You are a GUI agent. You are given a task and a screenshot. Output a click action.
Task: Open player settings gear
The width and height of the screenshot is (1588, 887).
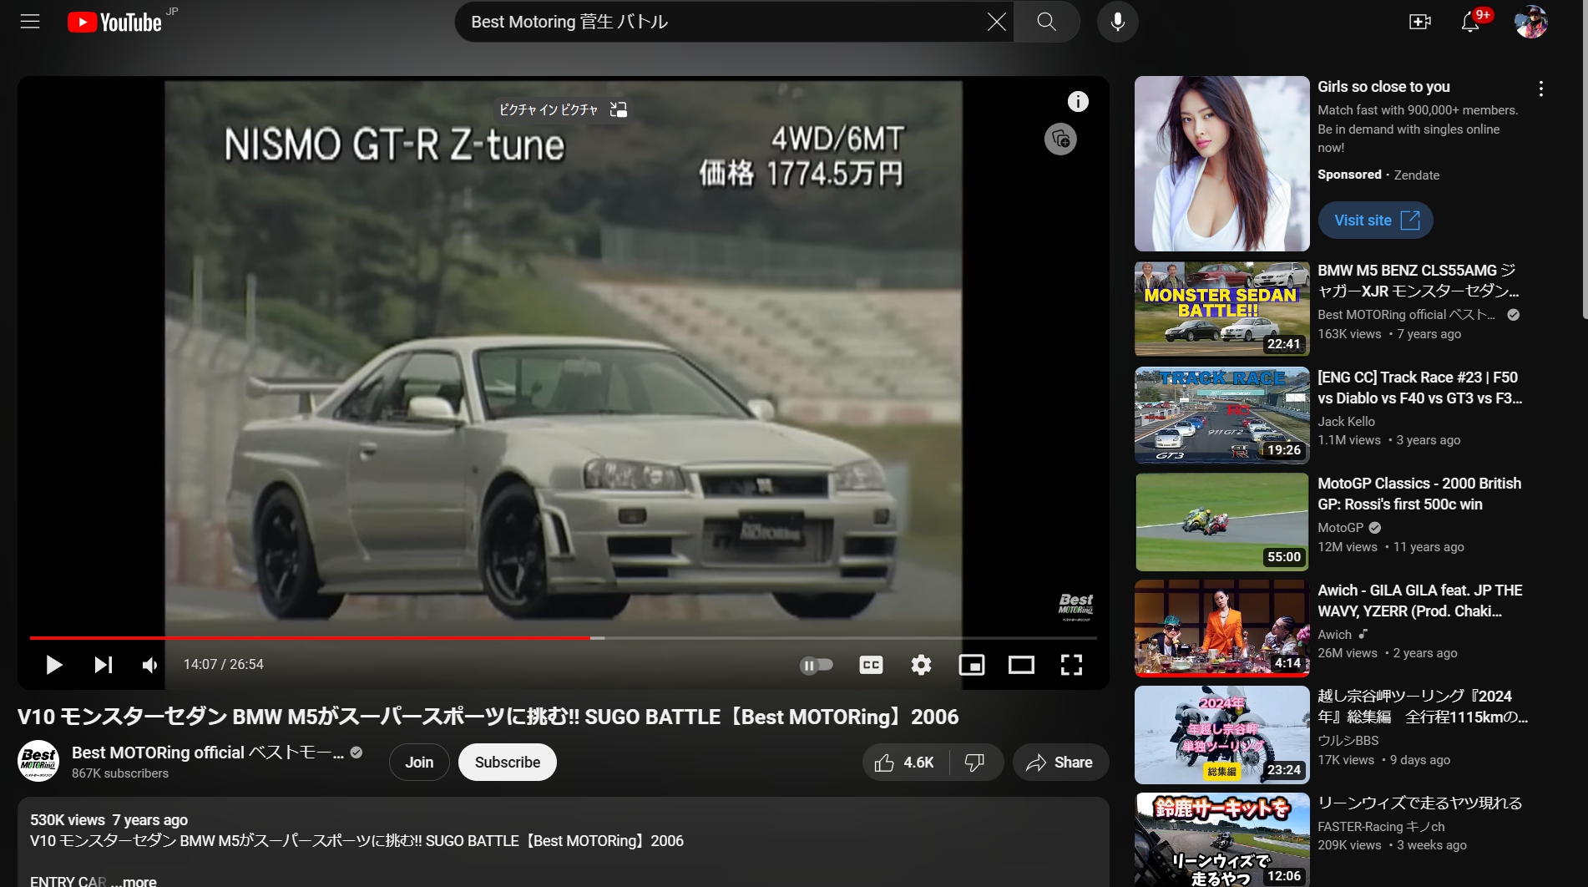tap(921, 665)
